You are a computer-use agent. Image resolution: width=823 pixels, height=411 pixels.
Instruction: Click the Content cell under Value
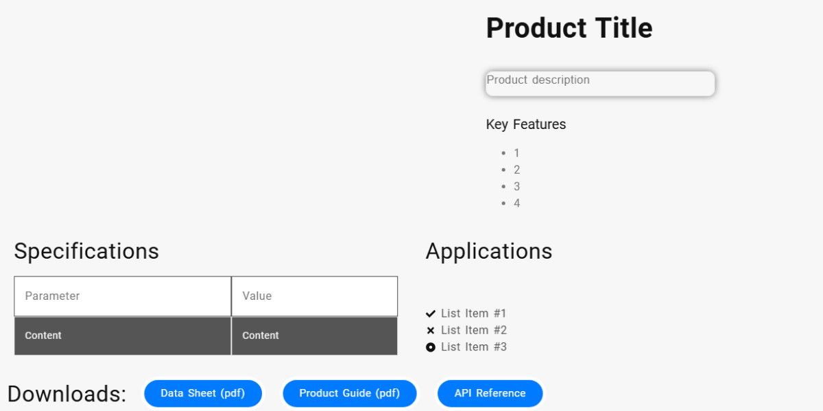[x=314, y=336]
